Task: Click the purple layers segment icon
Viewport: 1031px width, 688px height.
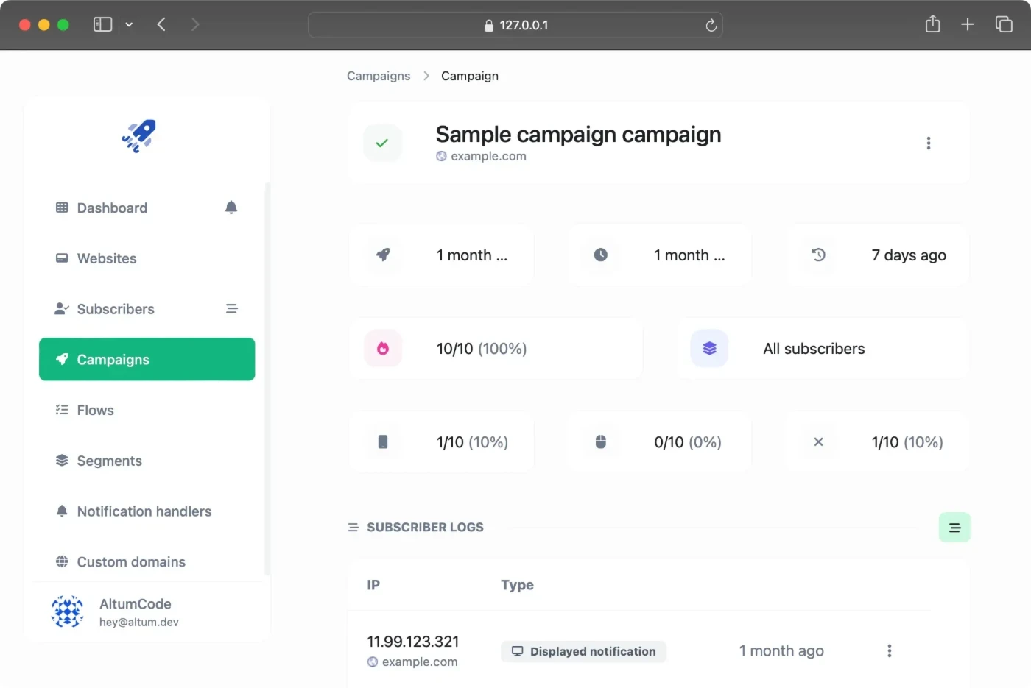Action: point(709,349)
